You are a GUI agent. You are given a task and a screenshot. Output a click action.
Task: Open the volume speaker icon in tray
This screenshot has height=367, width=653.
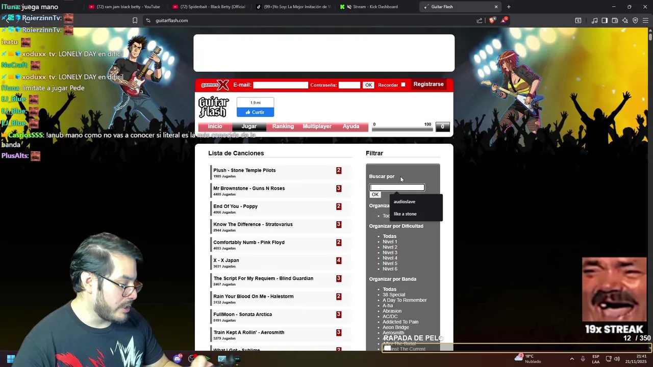click(x=617, y=359)
